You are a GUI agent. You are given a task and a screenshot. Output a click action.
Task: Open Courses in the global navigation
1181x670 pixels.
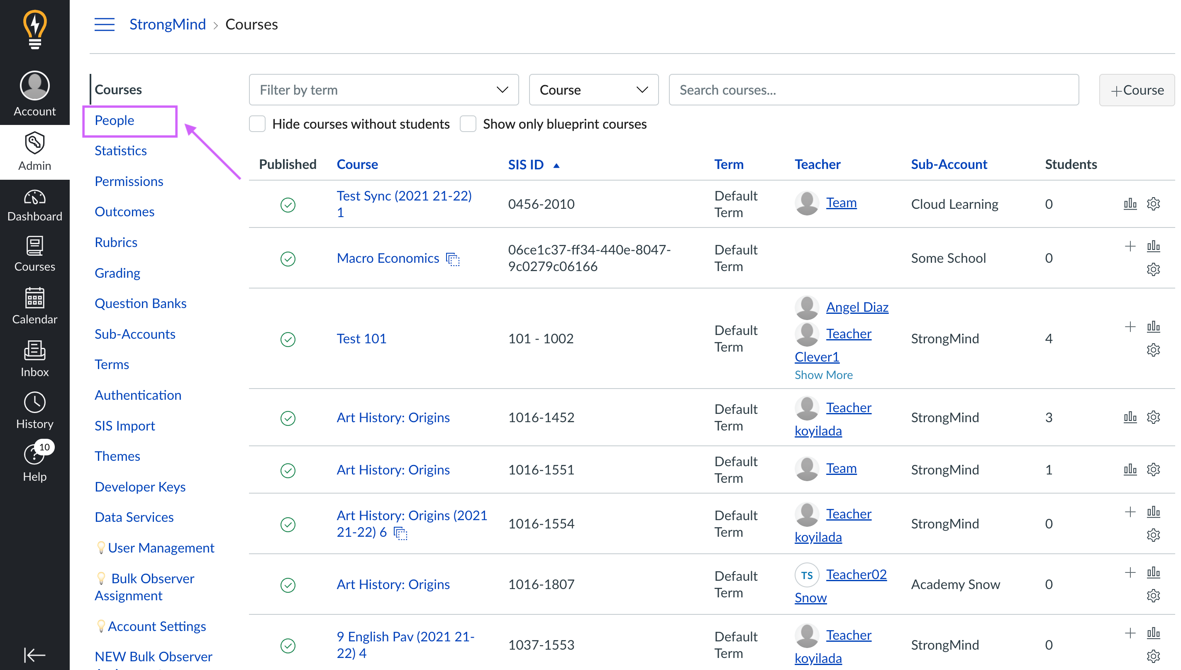[x=34, y=254]
